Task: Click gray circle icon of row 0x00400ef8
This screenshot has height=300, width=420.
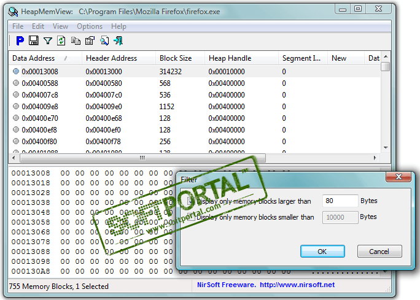Action: (x=16, y=129)
